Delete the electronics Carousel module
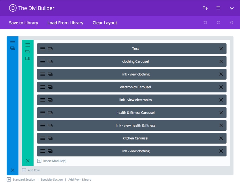Screen dimensions: 240x185 pos(221,87)
